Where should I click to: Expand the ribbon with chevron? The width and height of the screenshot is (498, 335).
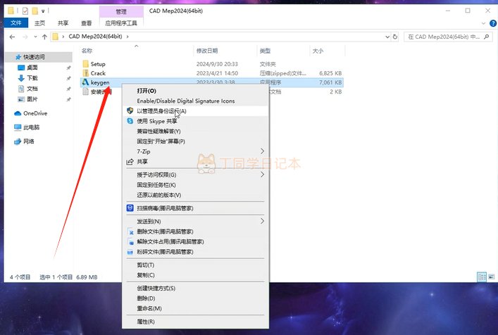[x=483, y=23]
